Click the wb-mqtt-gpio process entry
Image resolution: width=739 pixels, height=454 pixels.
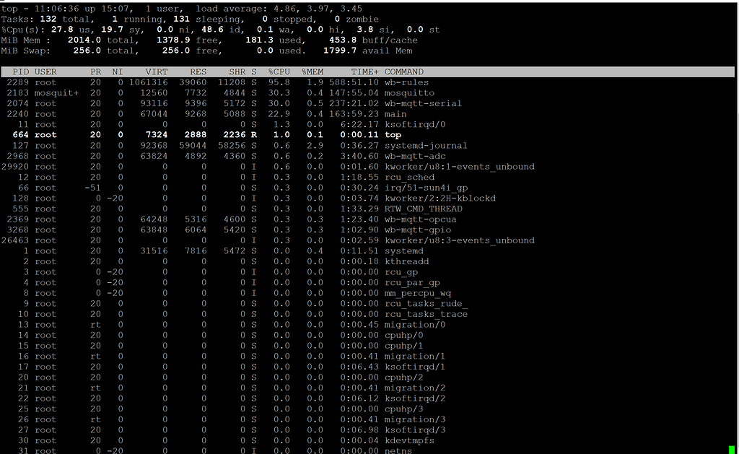pos(417,230)
